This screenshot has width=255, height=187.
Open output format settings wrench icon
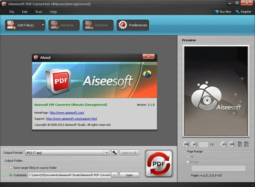coord(115,153)
